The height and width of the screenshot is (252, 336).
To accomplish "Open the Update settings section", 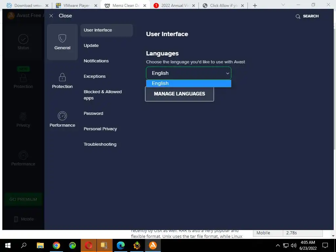I will [91, 45].
